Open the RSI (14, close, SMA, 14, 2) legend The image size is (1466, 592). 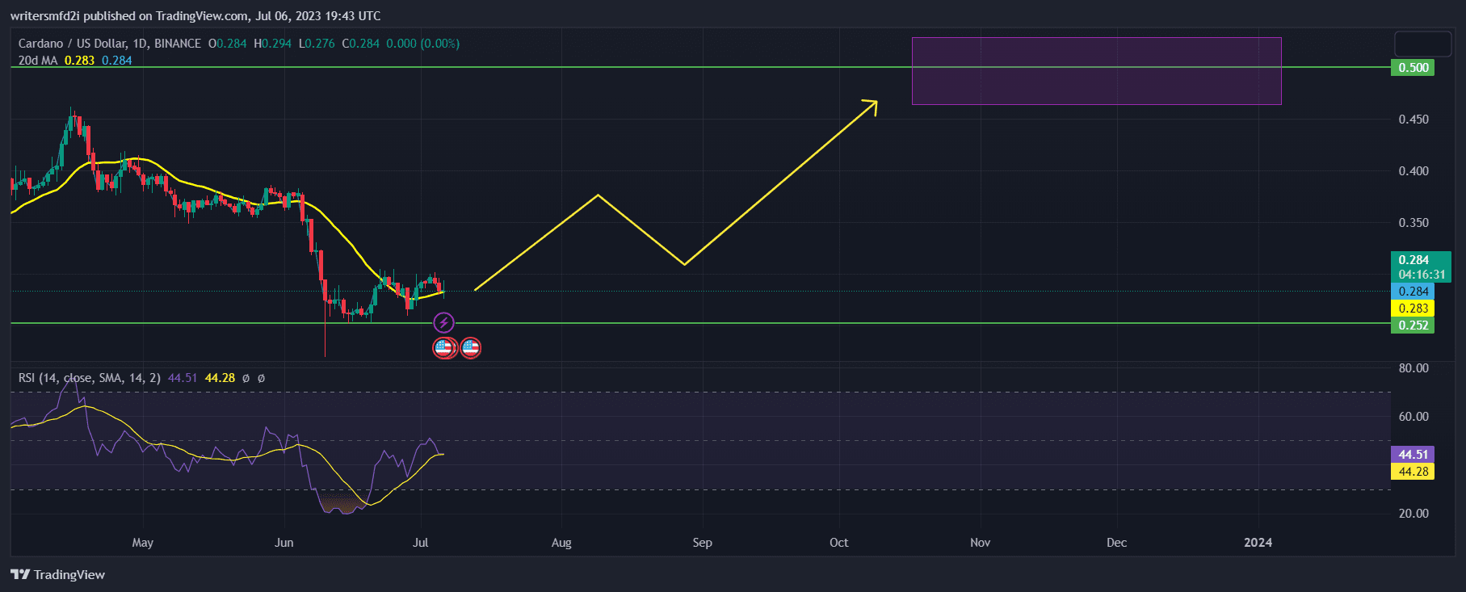coord(89,378)
